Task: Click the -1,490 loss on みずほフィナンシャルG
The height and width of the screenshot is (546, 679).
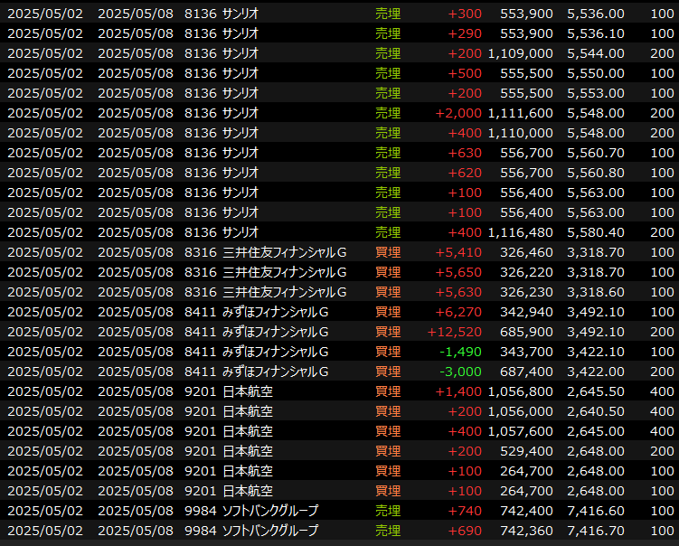Action: click(461, 352)
